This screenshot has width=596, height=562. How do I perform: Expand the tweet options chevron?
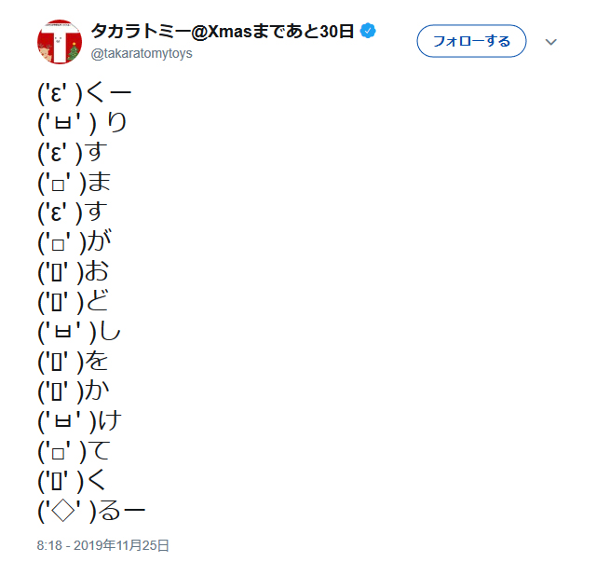pyautogui.click(x=550, y=42)
